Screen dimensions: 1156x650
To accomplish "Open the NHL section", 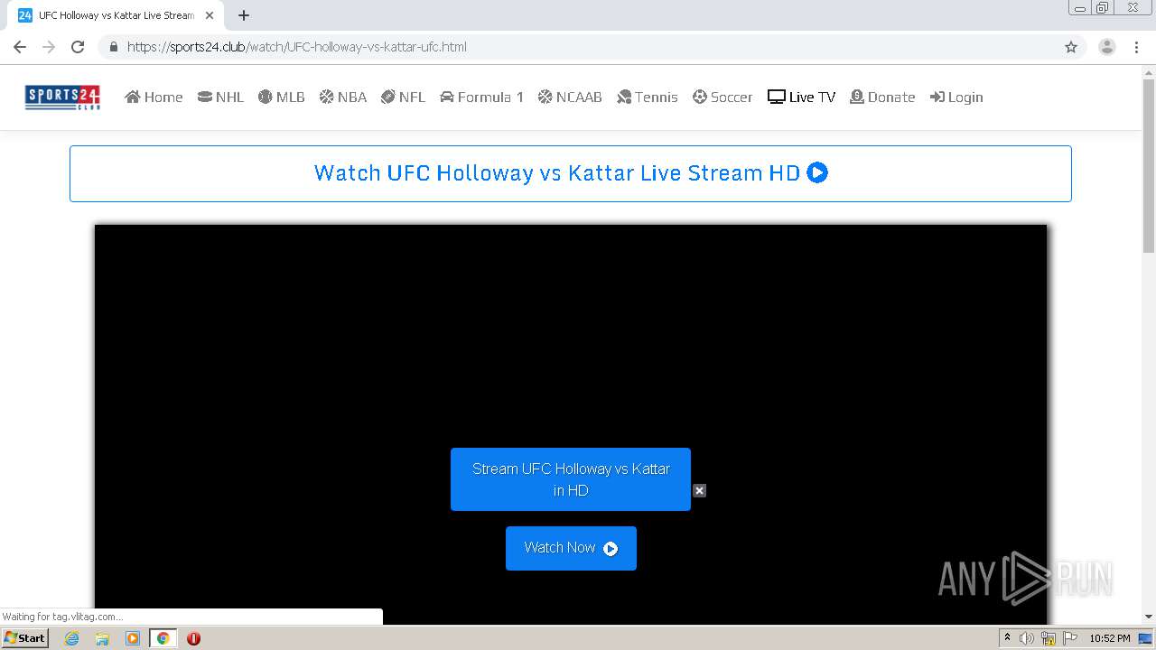I will click(x=220, y=97).
